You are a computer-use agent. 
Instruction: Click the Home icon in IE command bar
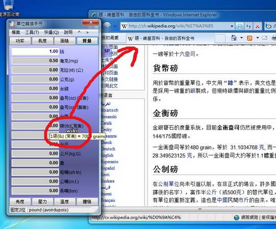coord(234,38)
